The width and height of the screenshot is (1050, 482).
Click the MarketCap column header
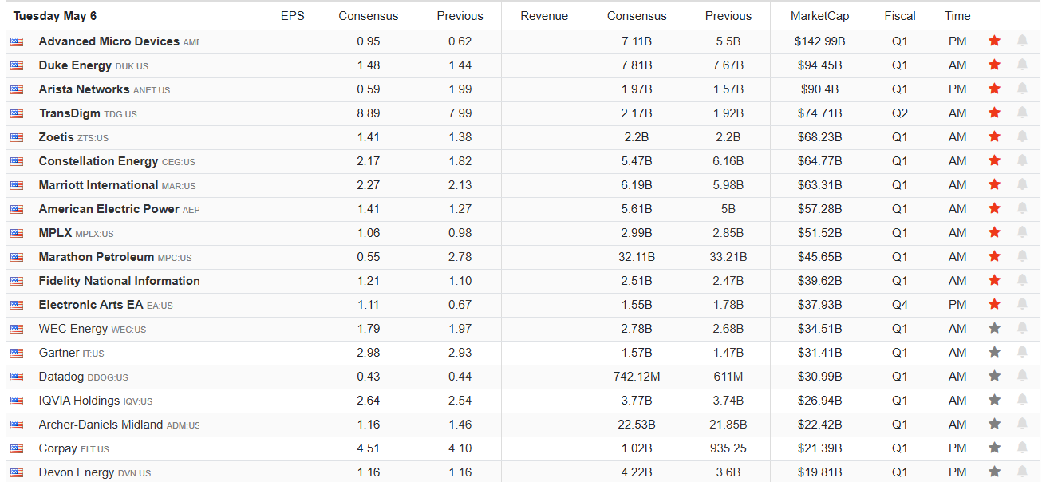(x=819, y=16)
